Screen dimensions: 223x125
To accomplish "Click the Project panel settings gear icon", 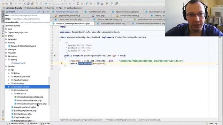I will coord(44,12).
